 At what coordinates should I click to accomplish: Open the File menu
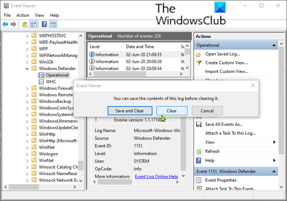click(7, 15)
